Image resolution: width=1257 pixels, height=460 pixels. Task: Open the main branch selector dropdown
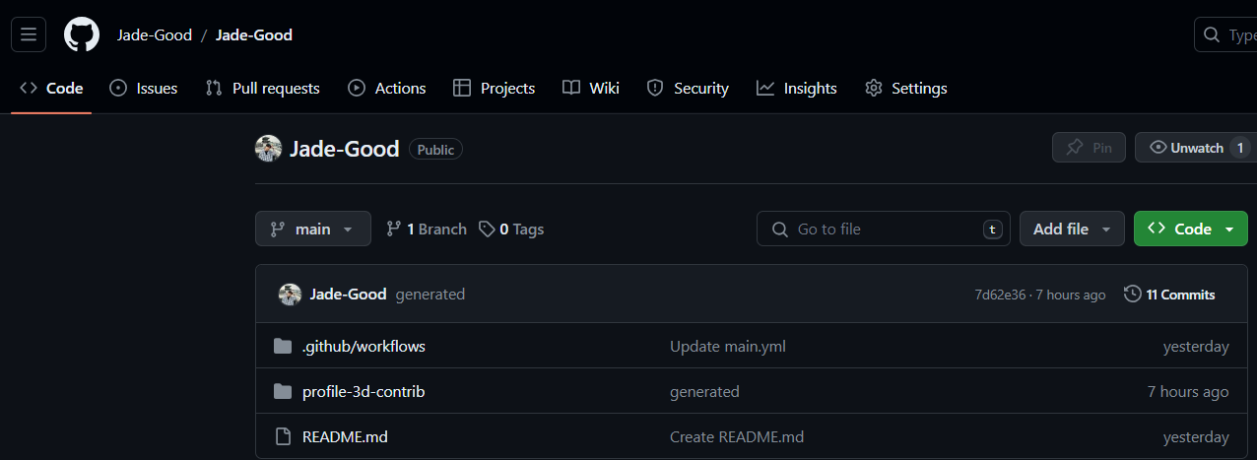point(313,229)
